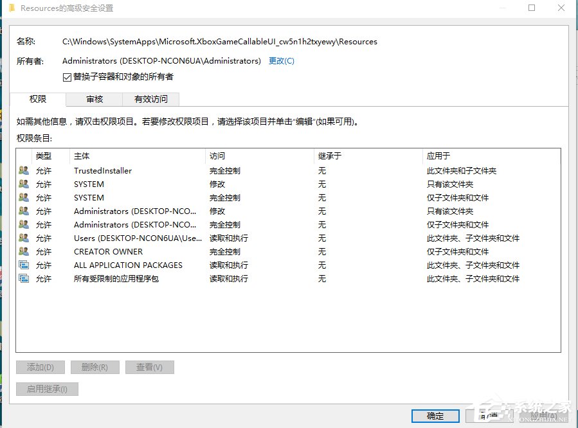Select the 权限 tab

point(38,99)
